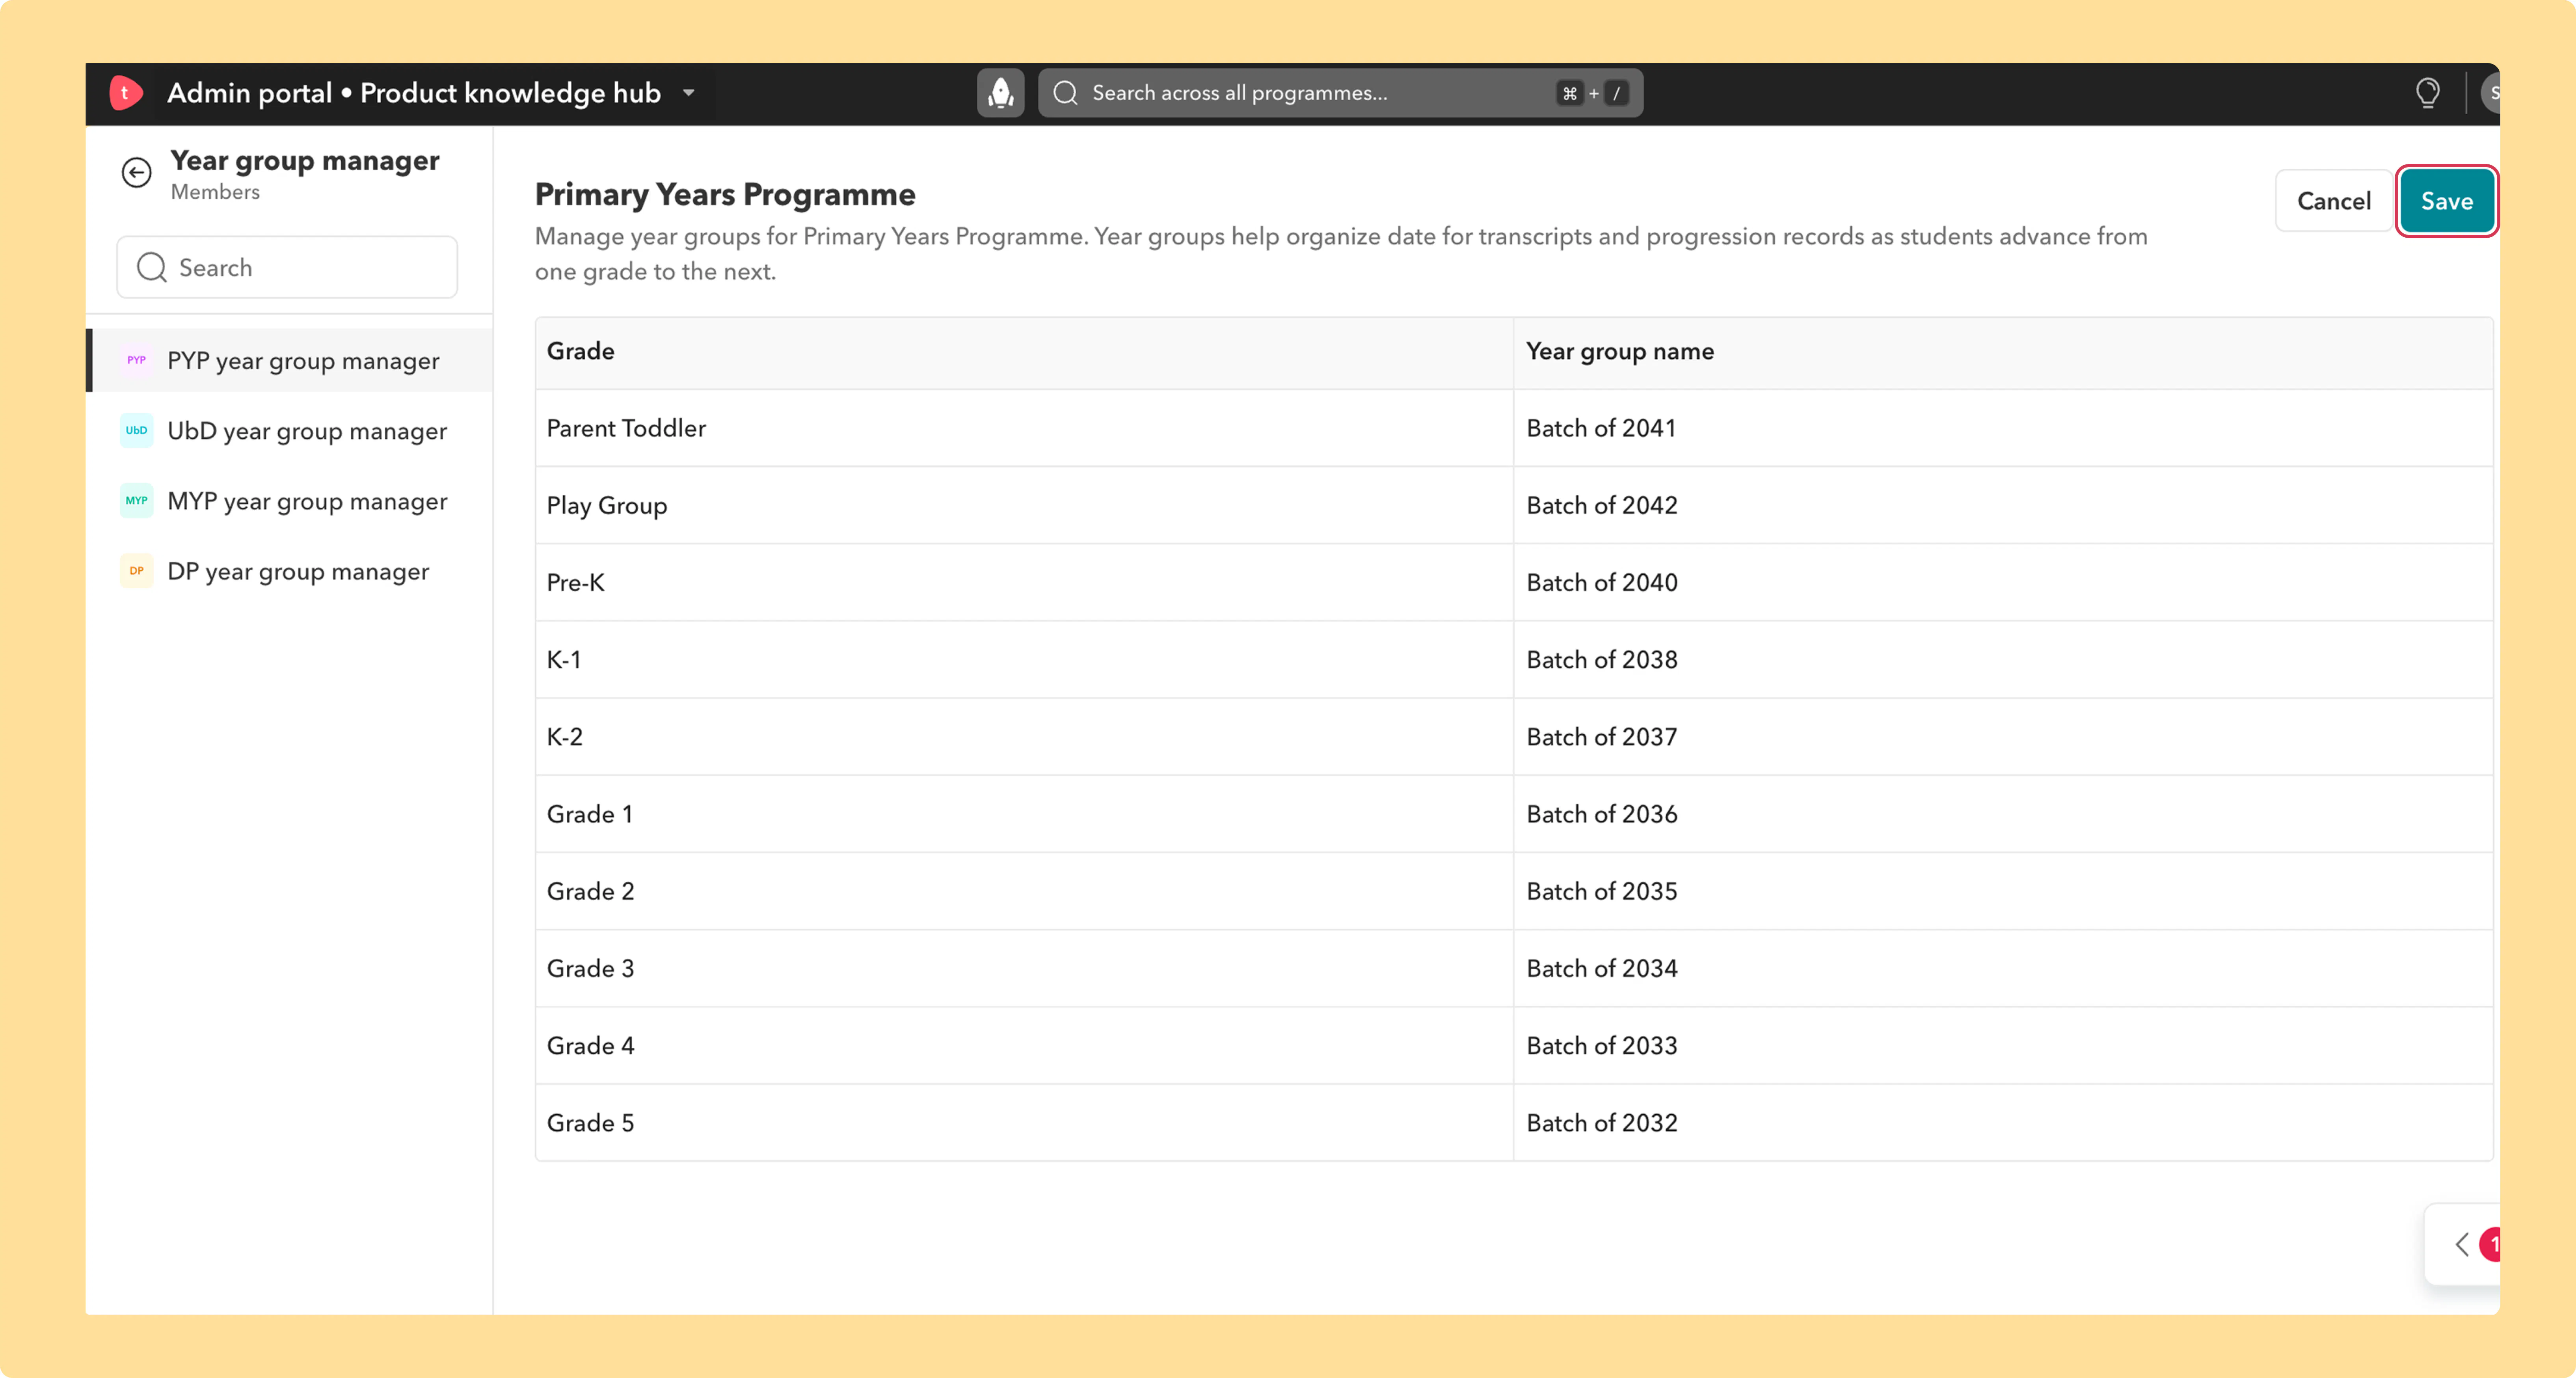Click the Members subtitle

point(215,192)
